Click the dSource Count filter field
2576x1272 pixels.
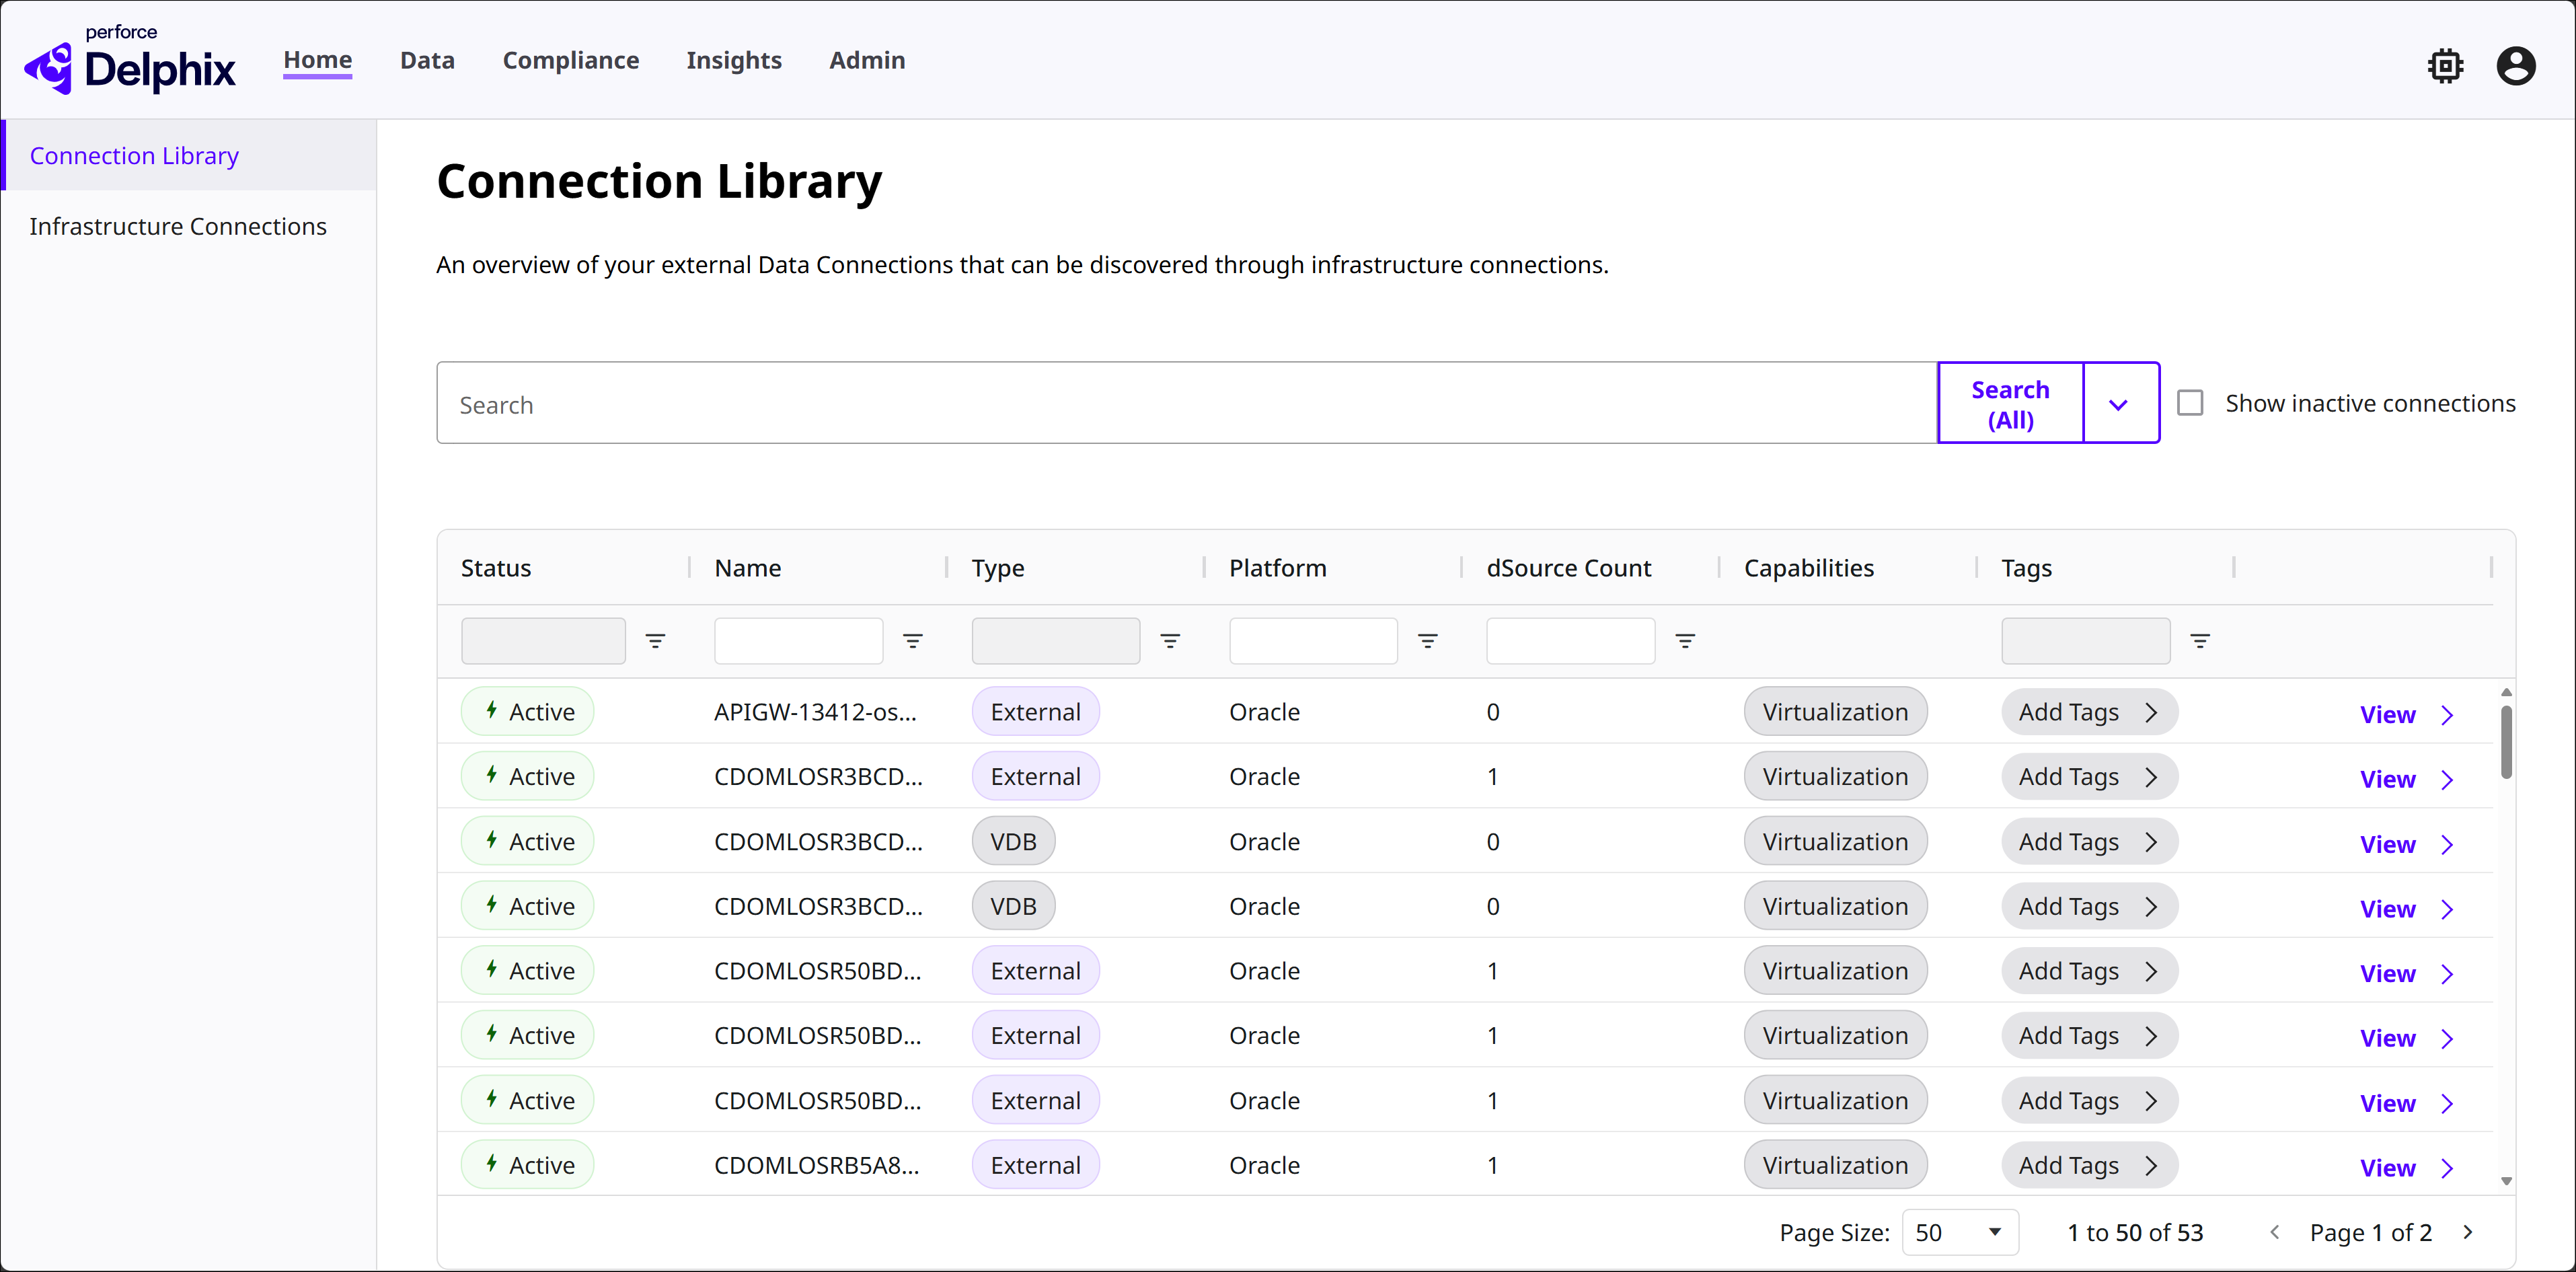click(x=1570, y=641)
